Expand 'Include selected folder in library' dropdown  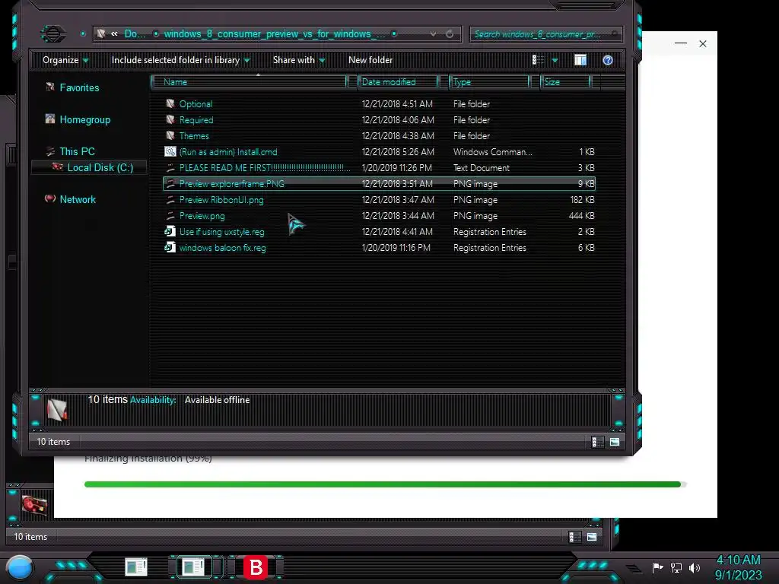(x=181, y=60)
